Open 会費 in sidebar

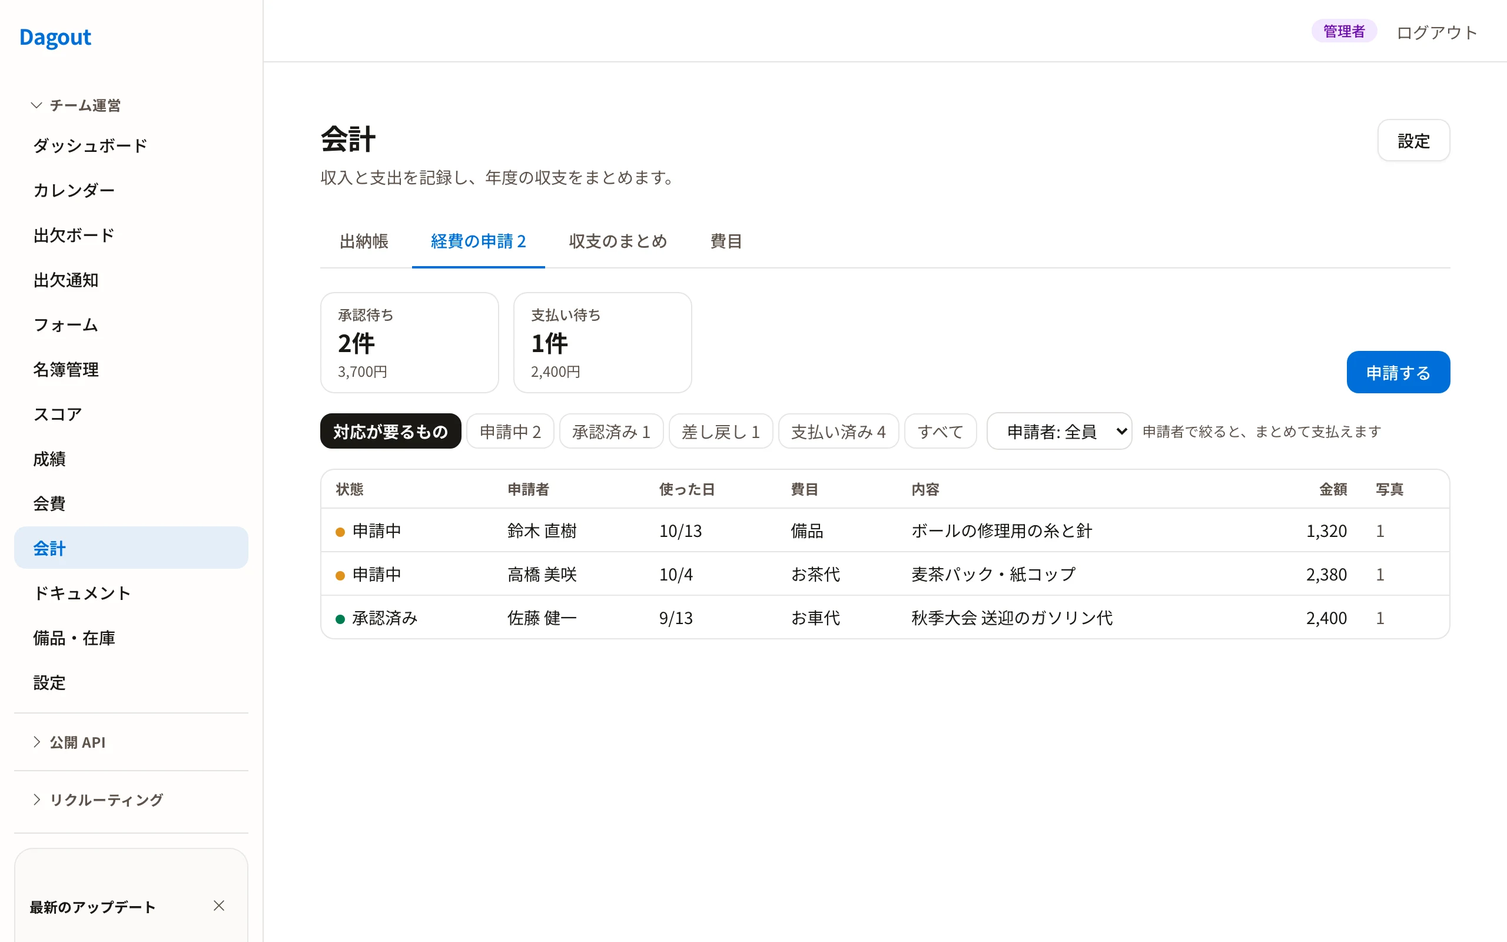(131, 503)
